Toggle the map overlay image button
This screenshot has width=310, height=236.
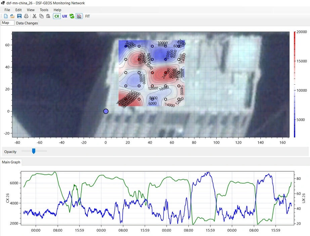click(79, 16)
